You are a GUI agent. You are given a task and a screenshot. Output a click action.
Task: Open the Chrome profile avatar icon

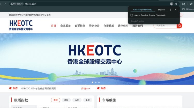tap(191, 4)
